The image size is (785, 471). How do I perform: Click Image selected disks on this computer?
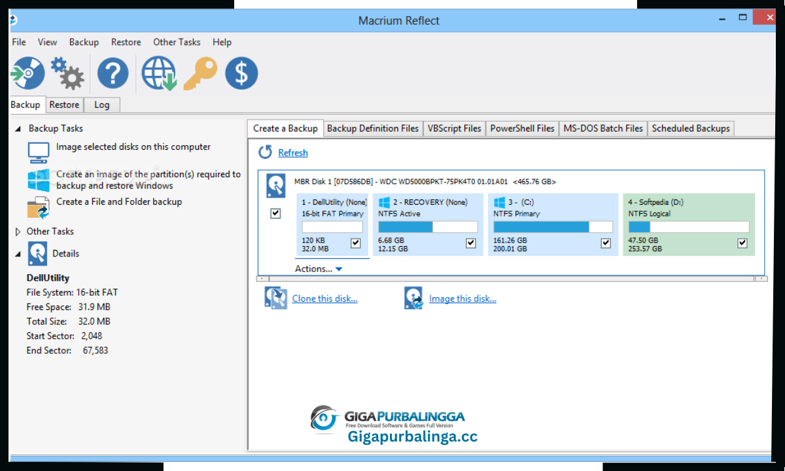pyautogui.click(x=133, y=147)
